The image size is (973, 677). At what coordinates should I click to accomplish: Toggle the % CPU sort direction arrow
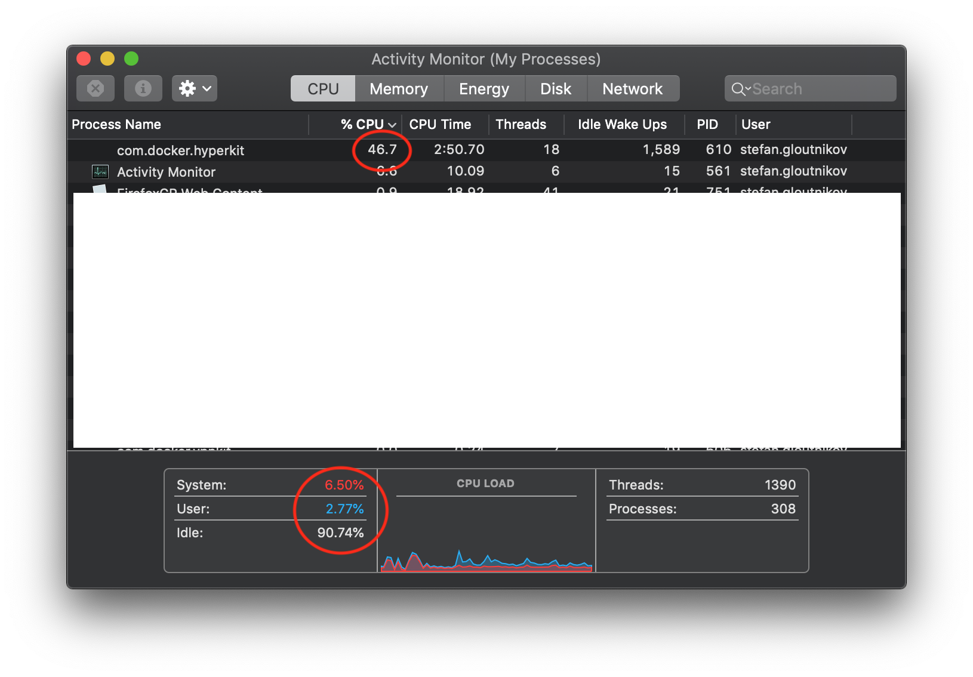click(x=392, y=124)
